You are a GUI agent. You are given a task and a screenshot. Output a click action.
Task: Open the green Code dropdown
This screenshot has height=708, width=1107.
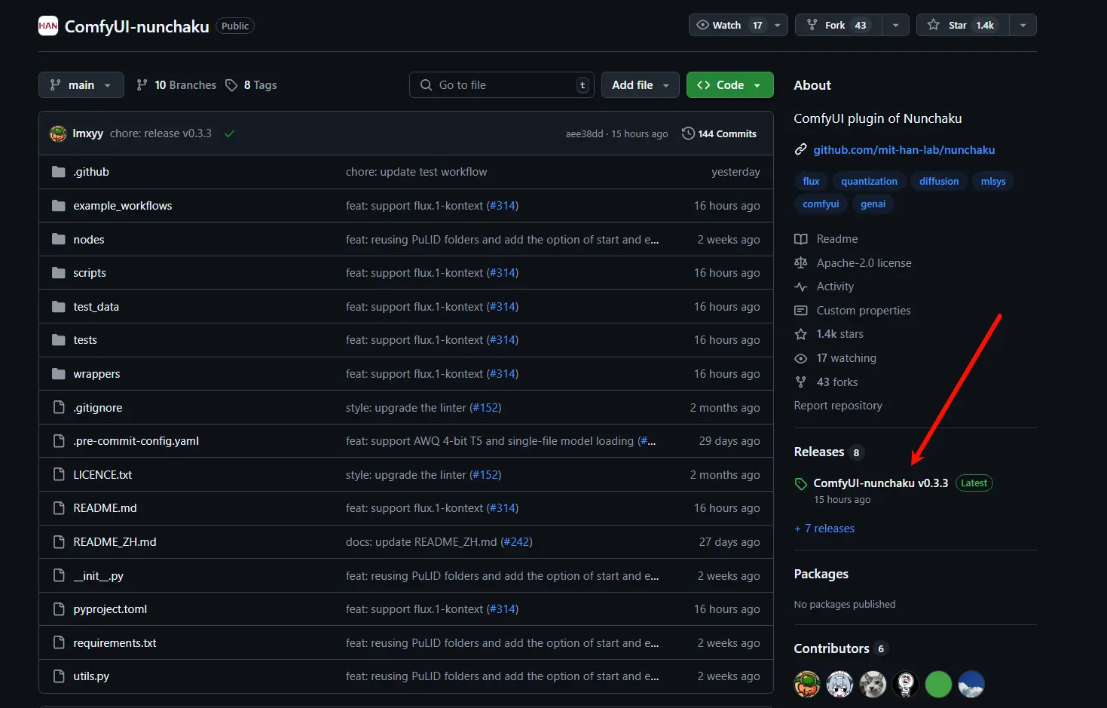pyautogui.click(x=729, y=85)
